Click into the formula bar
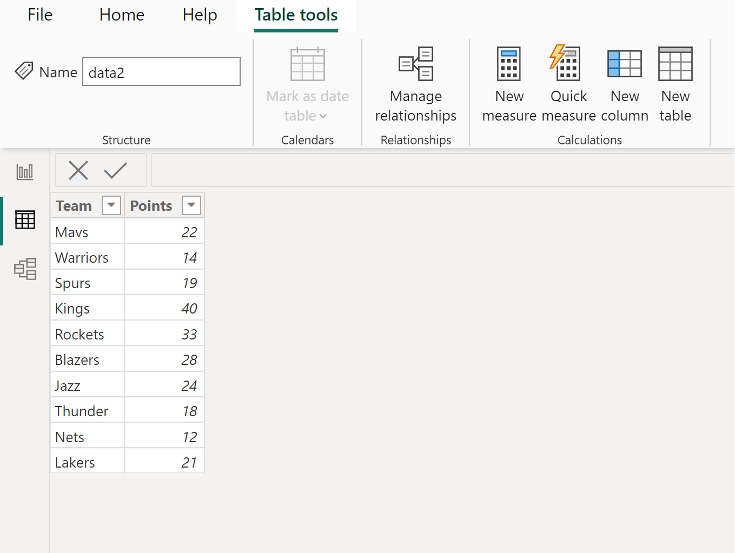Viewport: 735px width, 553px height. click(x=442, y=170)
